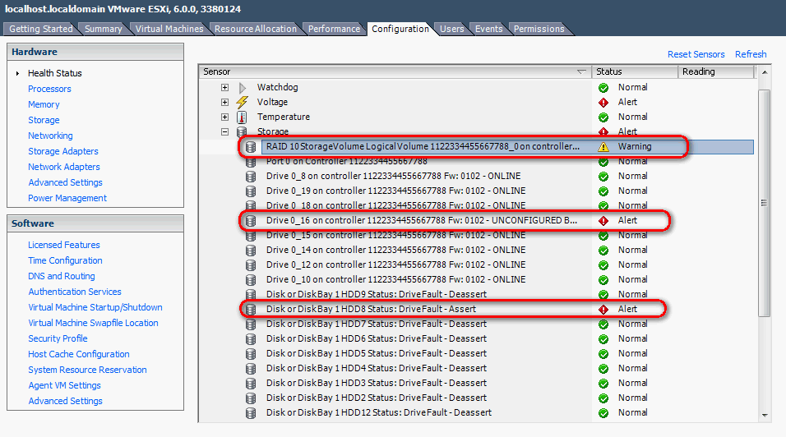Select Drive 0_15 ONLINE row
Screen dimensions: 786x437
point(395,235)
